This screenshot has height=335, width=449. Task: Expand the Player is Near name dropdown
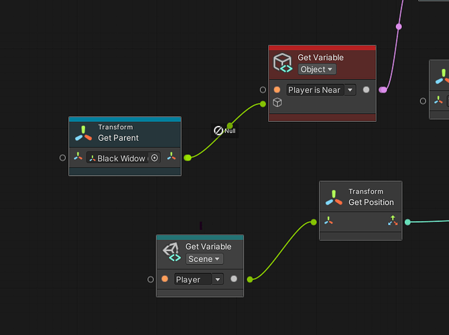(350, 90)
